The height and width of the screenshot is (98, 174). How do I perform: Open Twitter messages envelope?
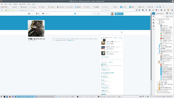pos(43,14)
